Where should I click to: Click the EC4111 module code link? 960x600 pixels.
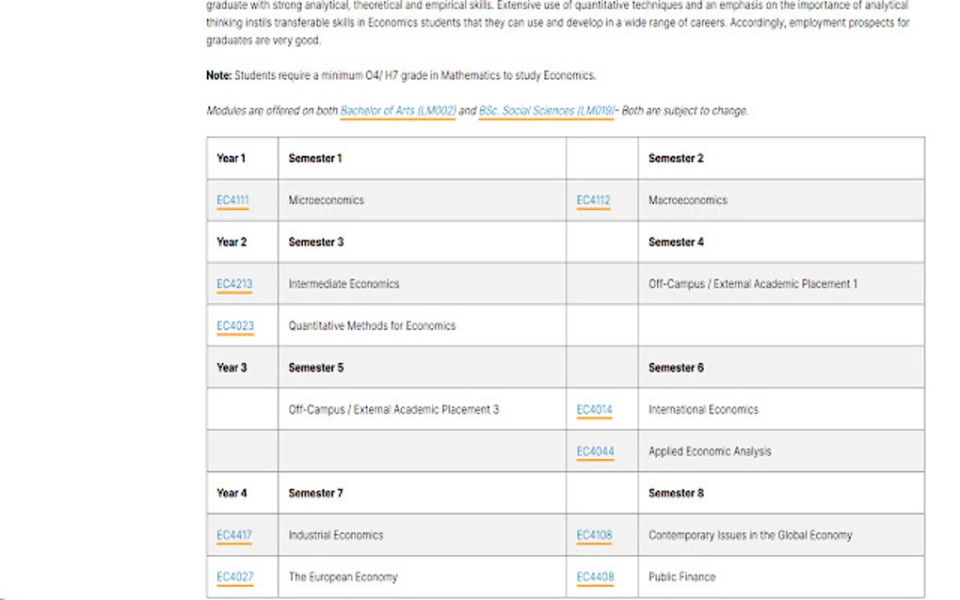click(x=232, y=200)
